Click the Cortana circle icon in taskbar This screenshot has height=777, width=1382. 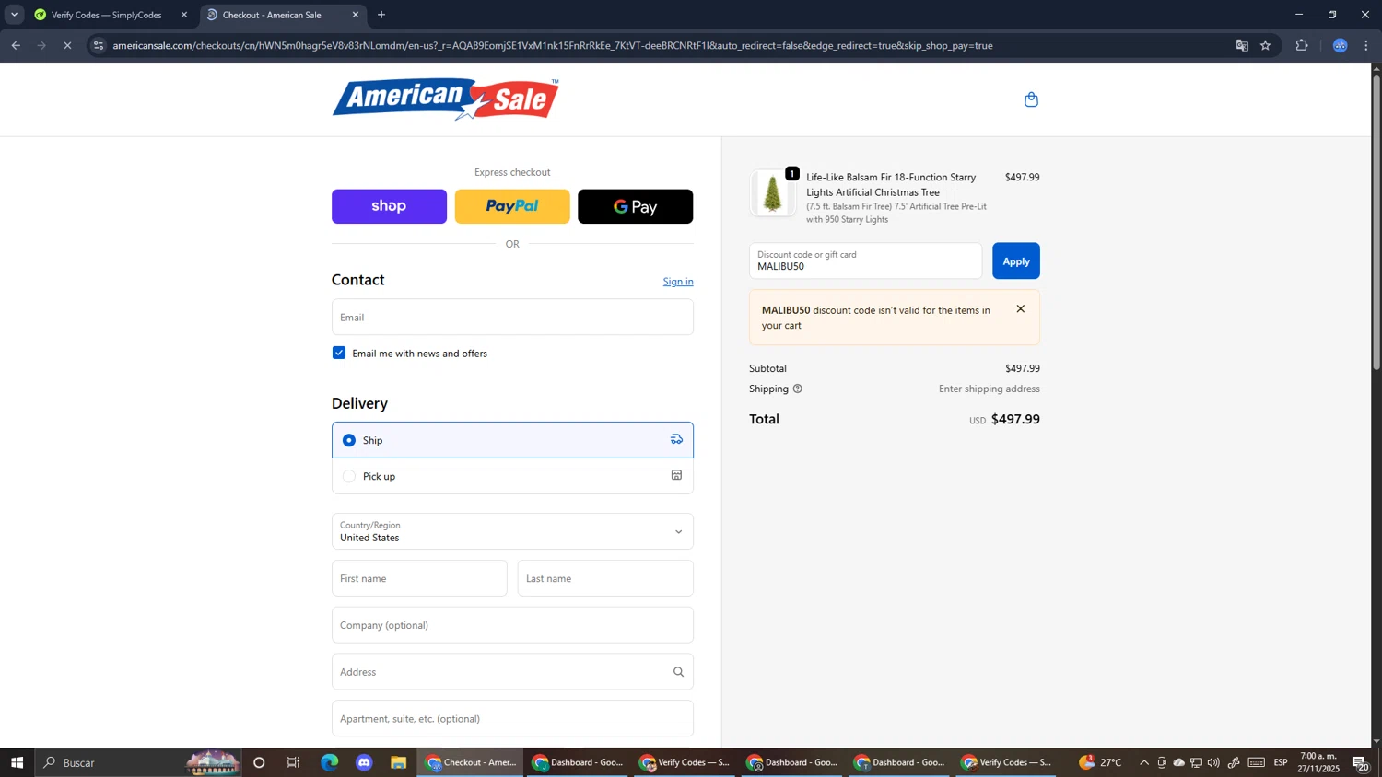259,762
